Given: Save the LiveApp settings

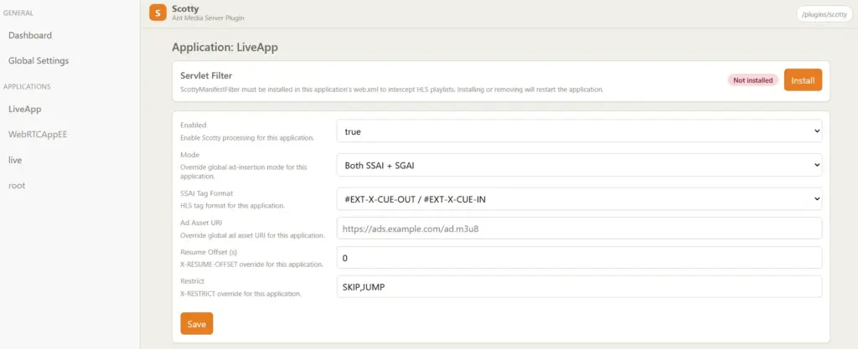Looking at the screenshot, I should (x=196, y=324).
